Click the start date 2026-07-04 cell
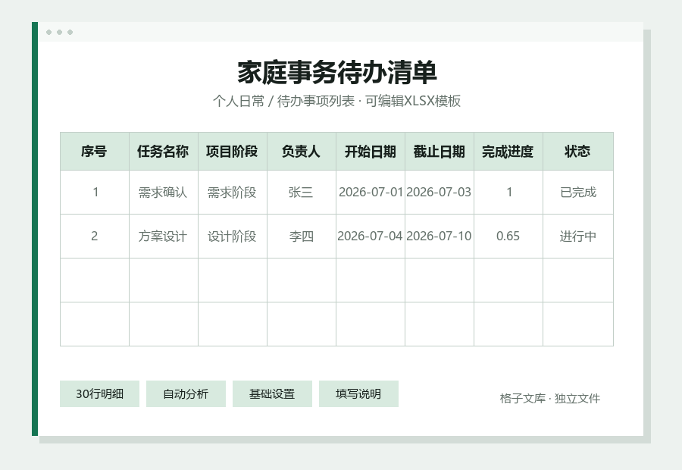The height and width of the screenshot is (470, 682). pyautogui.click(x=370, y=237)
